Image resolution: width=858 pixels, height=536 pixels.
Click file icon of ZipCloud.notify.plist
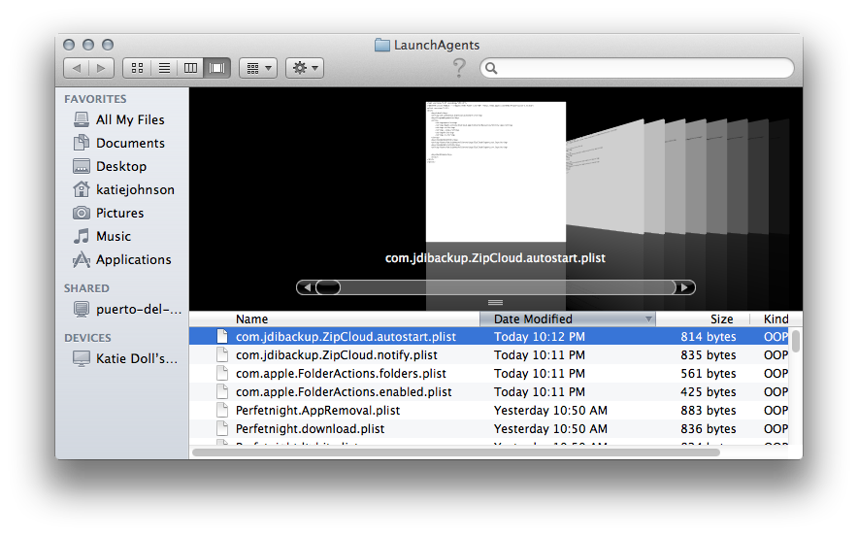222,354
